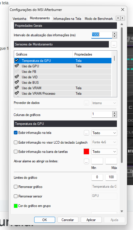Screen dimensions: 133x230
Task: Enable Exibir informação na barra de tarefas
Action: 16,151
